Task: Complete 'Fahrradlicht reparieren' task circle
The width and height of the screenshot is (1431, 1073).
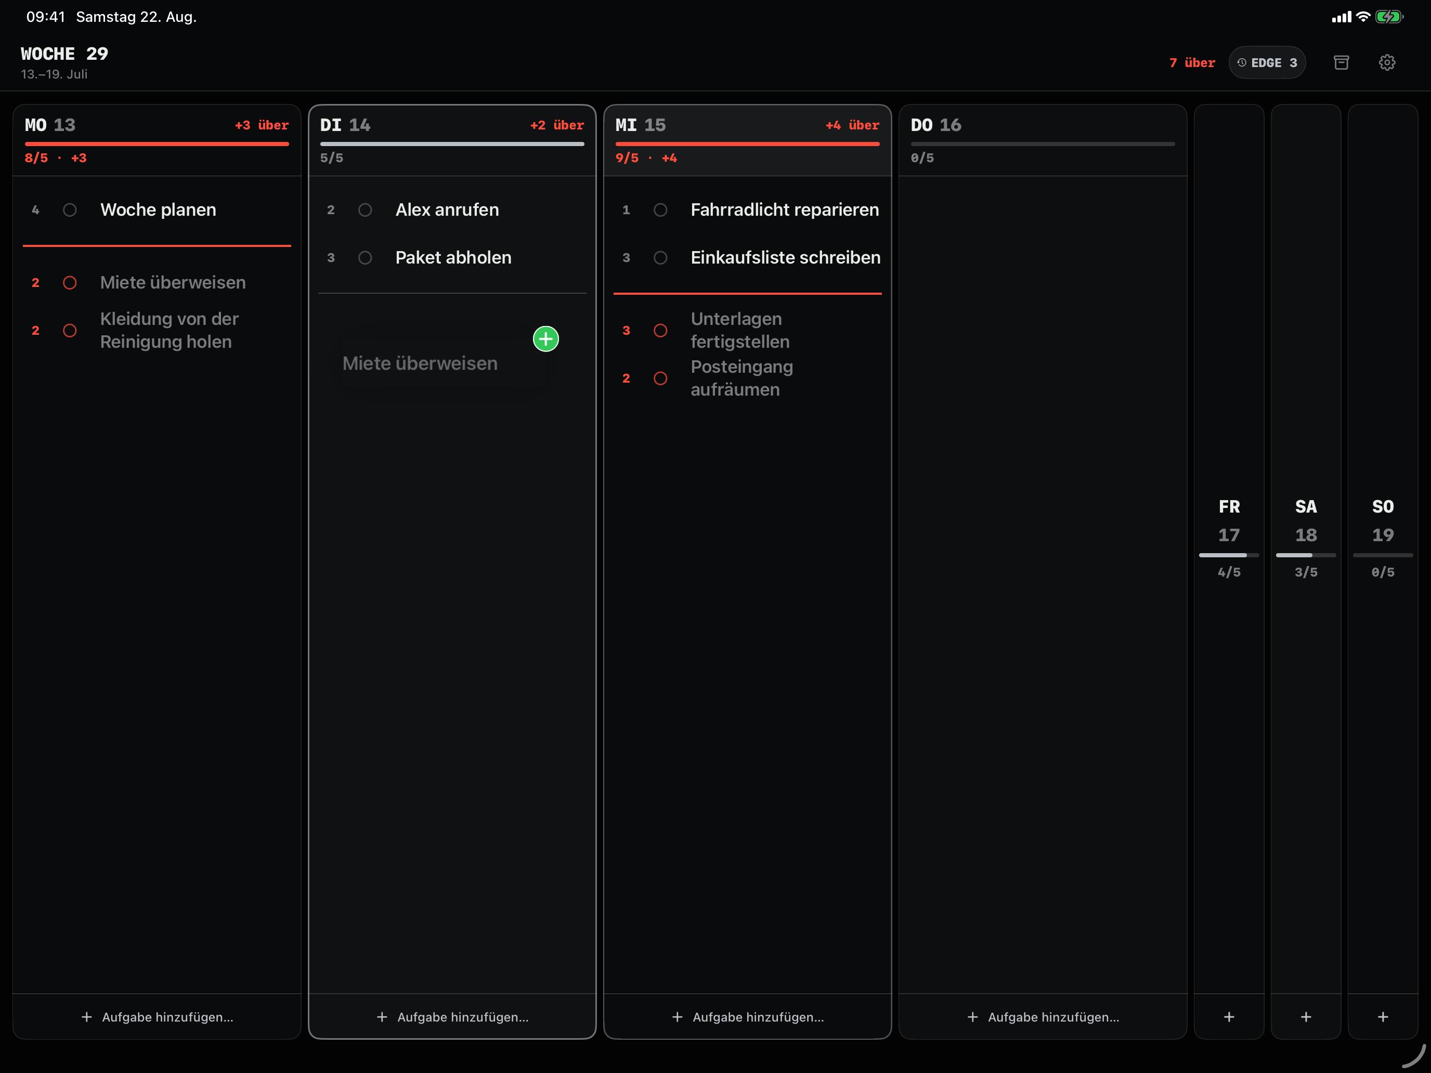Action: click(x=660, y=210)
